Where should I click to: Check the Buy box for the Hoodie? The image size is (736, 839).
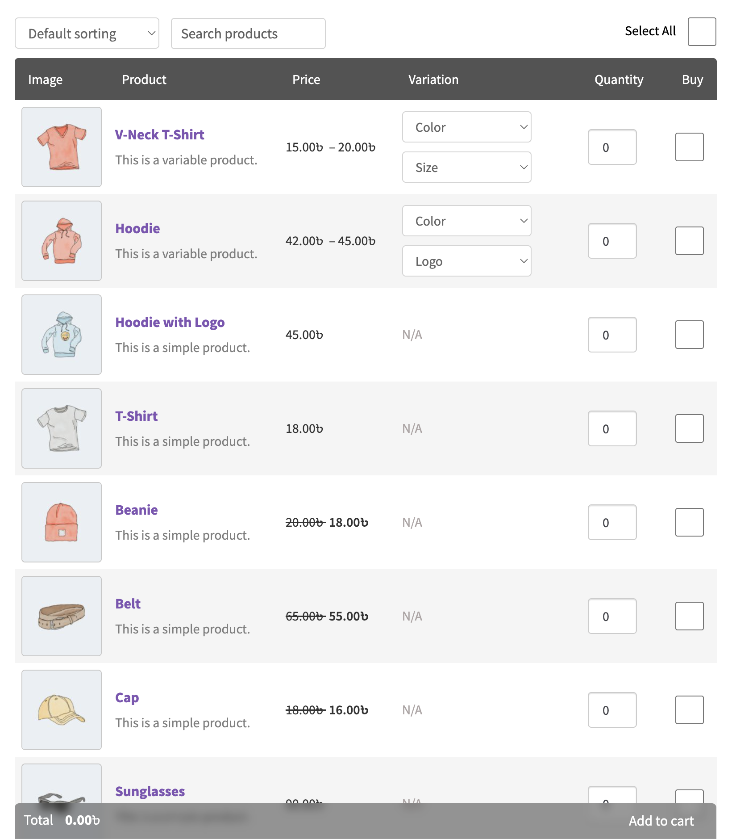(689, 240)
